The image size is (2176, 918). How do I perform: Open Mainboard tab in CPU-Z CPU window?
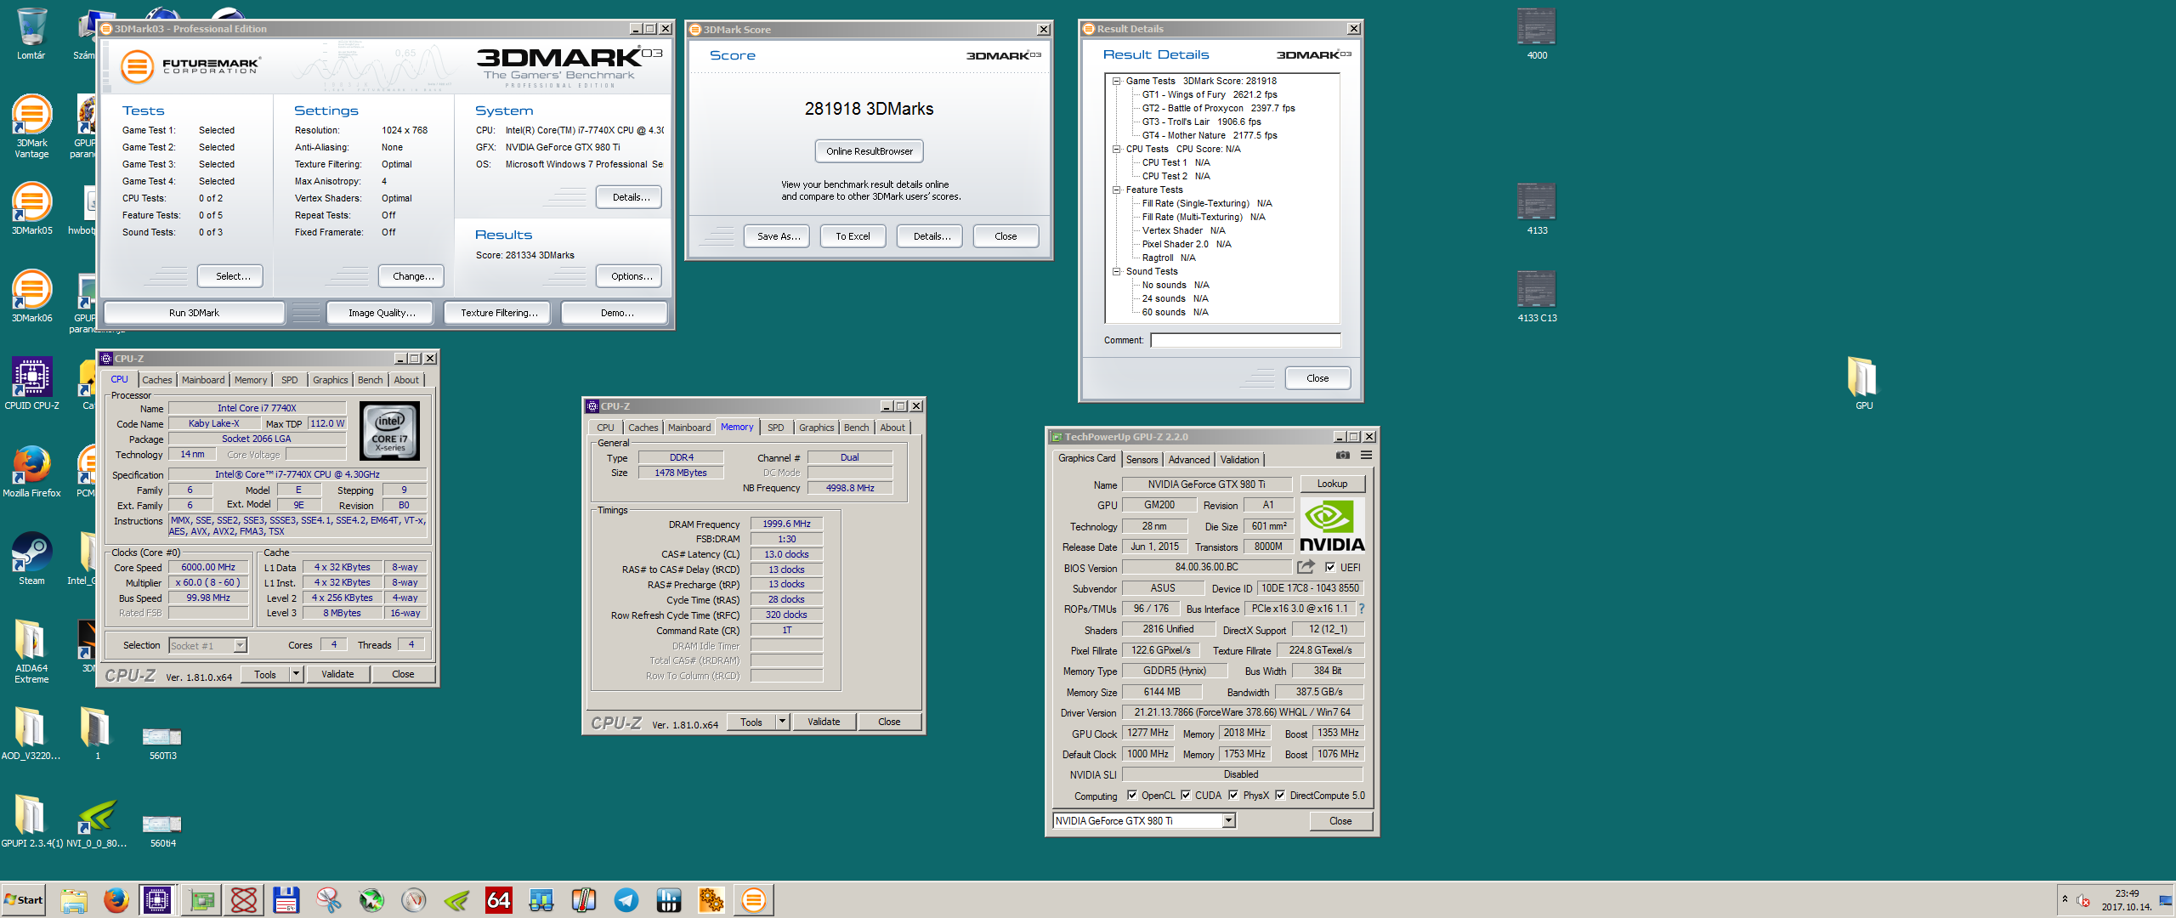click(x=203, y=380)
